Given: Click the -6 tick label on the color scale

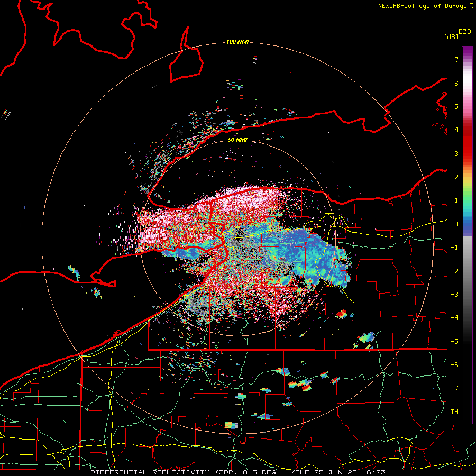Looking at the screenshot, I should [x=454, y=365].
